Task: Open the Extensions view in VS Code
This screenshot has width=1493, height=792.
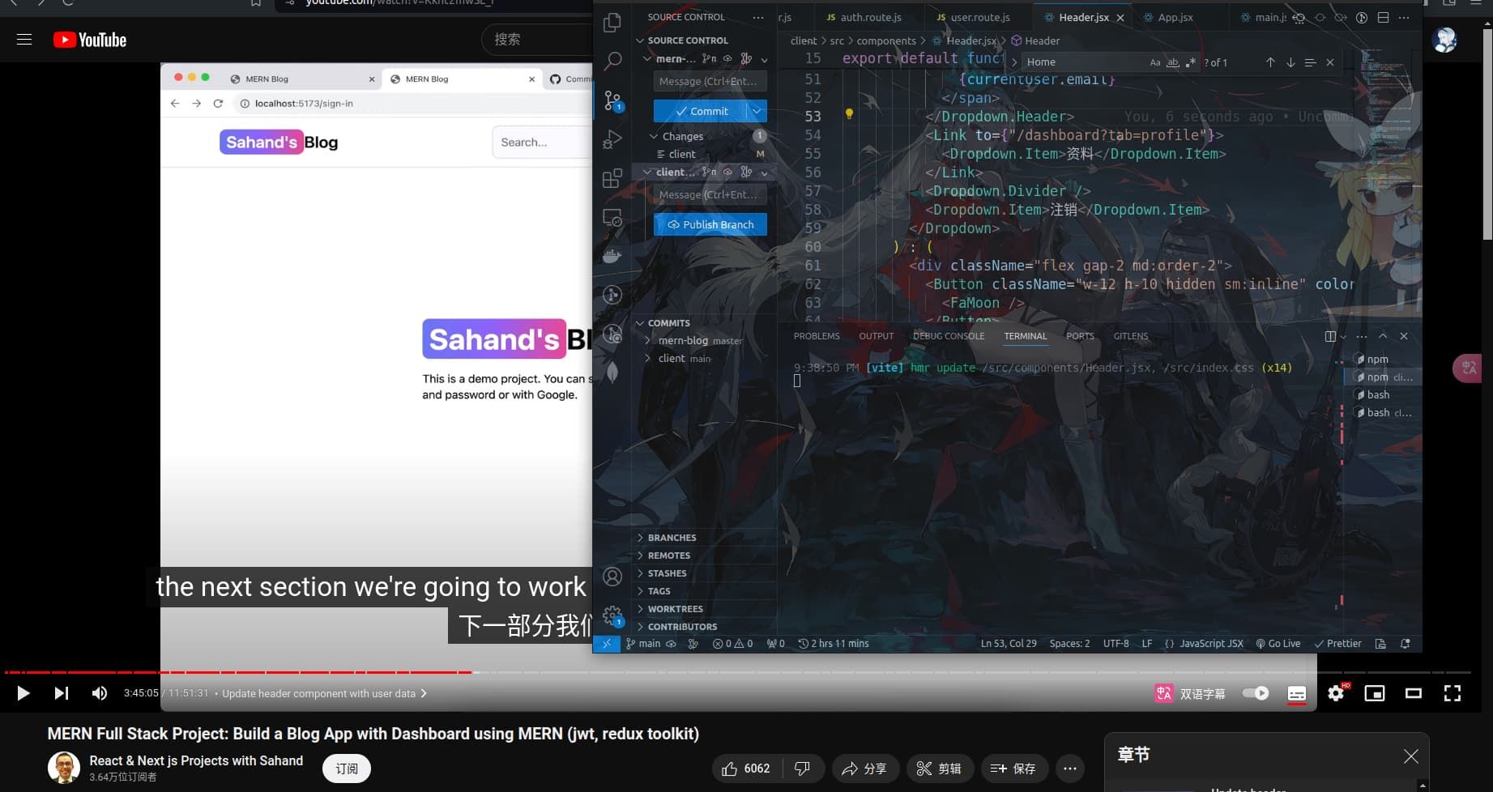Action: pyautogui.click(x=612, y=178)
